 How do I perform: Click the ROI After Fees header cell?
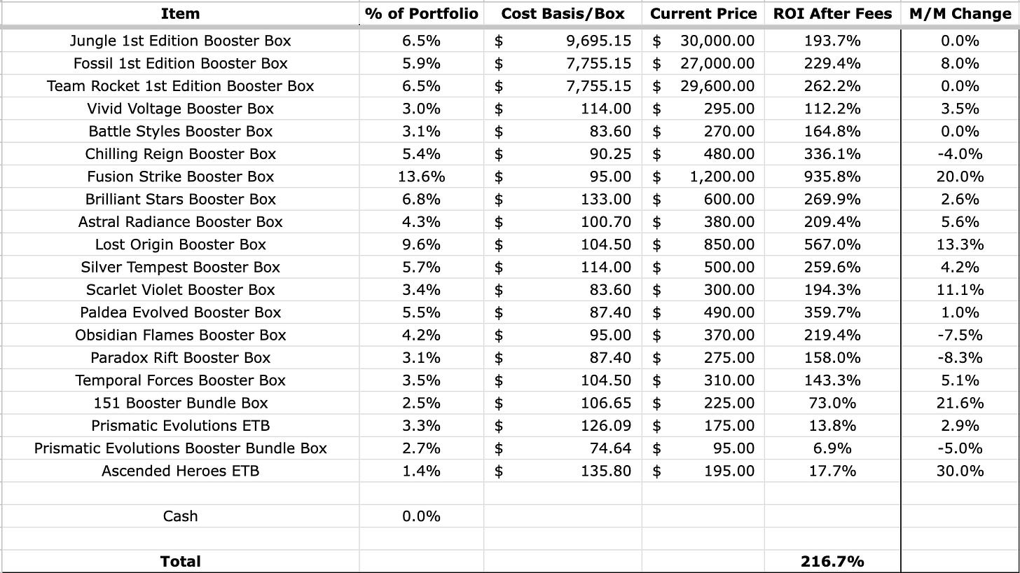[x=832, y=14]
